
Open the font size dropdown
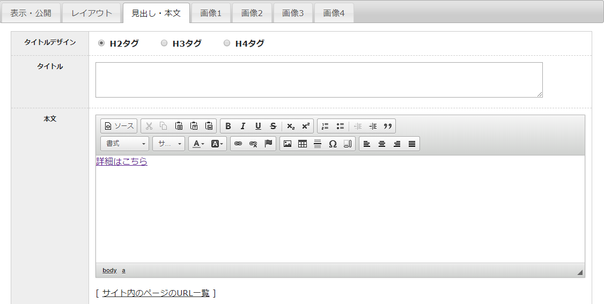(x=169, y=144)
